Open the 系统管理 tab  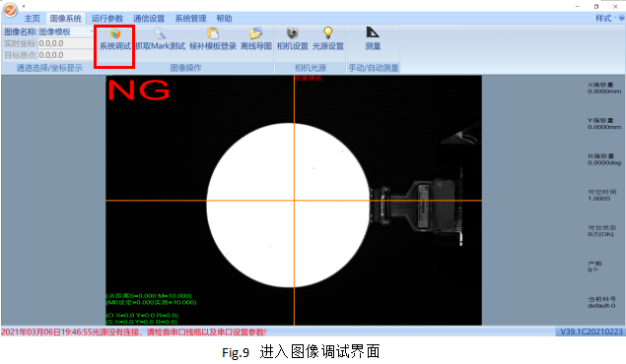[x=190, y=19]
